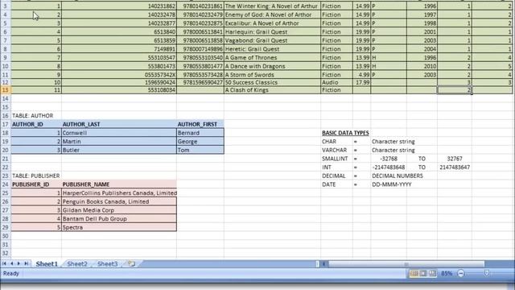This screenshot has width=515, height=290.
Task: Select cell 'Bernard'
Action: (x=200, y=133)
